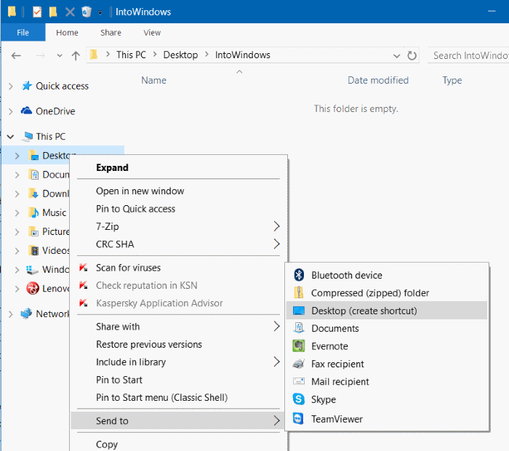
Task: Click the blue File button
Action: 23,33
